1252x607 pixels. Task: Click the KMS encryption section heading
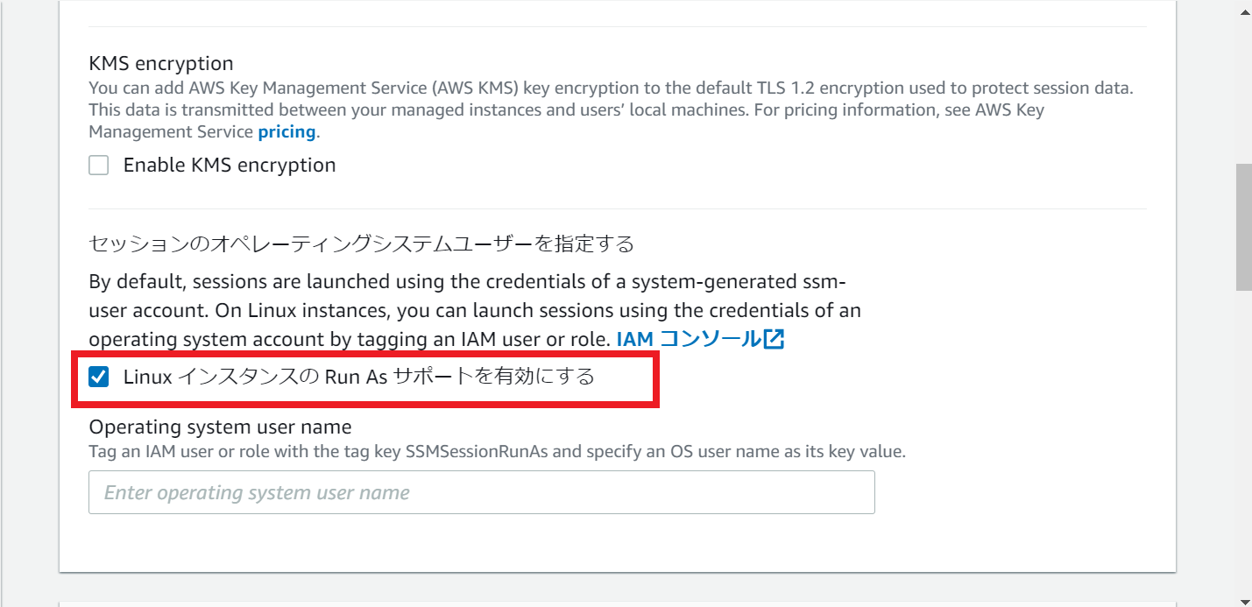coord(160,63)
